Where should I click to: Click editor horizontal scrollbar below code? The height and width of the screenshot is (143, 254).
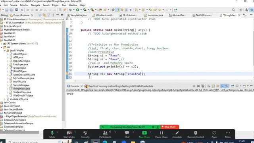[163, 81]
